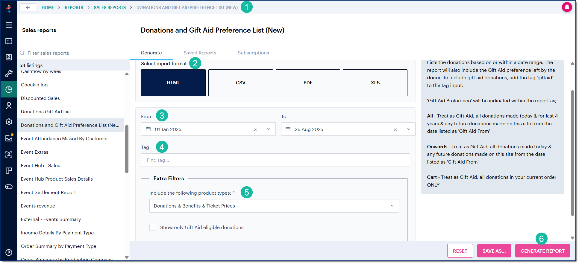Open the board layout sidebar icon
The width and height of the screenshot is (579, 264).
[9, 170]
